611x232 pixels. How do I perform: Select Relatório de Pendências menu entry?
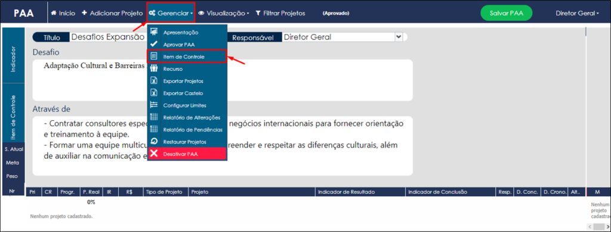(x=187, y=130)
